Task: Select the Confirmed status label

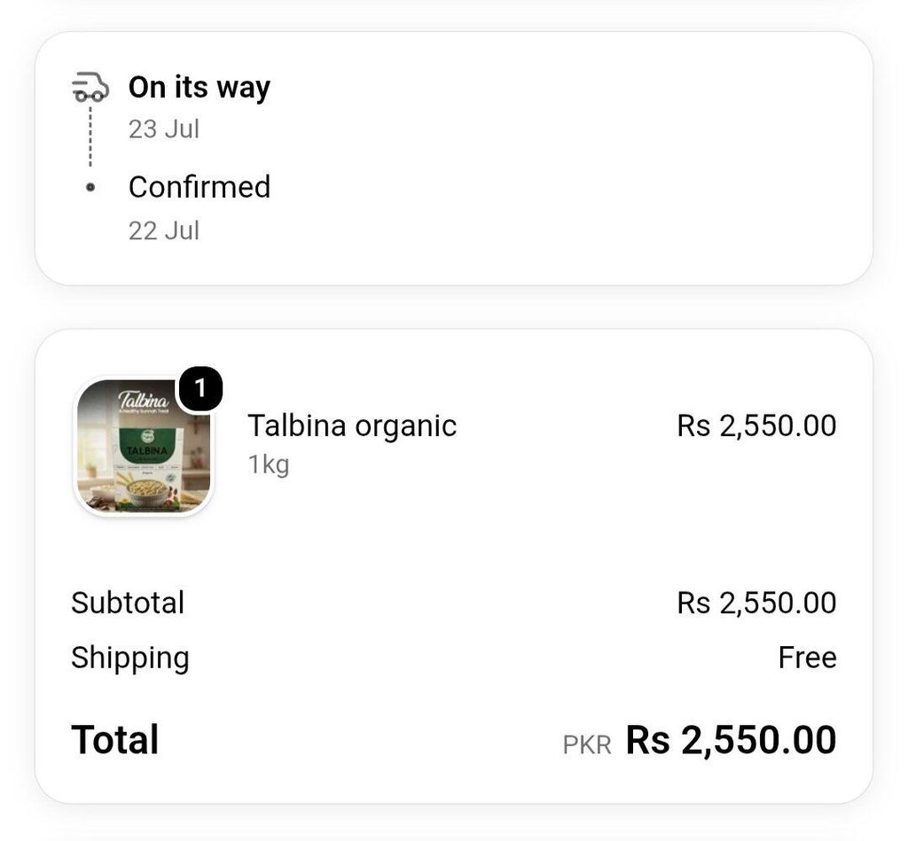Action: [200, 187]
